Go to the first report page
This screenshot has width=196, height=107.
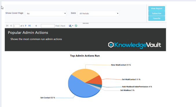pos(7,26)
